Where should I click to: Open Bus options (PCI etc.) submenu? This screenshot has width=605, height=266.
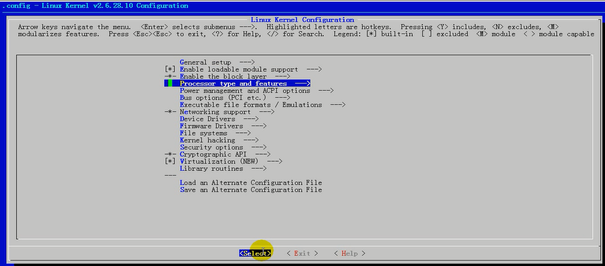pos(235,98)
